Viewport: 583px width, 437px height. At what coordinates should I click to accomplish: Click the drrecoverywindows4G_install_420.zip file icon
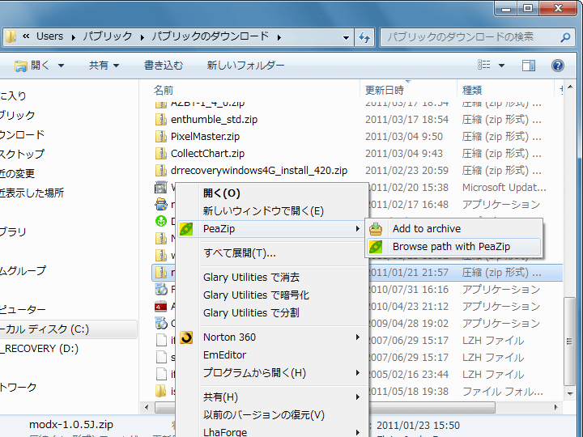(x=160, y=171)
